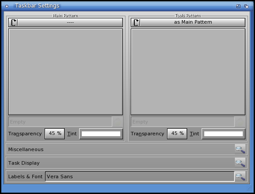Click the Main Pattern Empty path field
This screenshot has height=194, width=255.
(60, 122)
